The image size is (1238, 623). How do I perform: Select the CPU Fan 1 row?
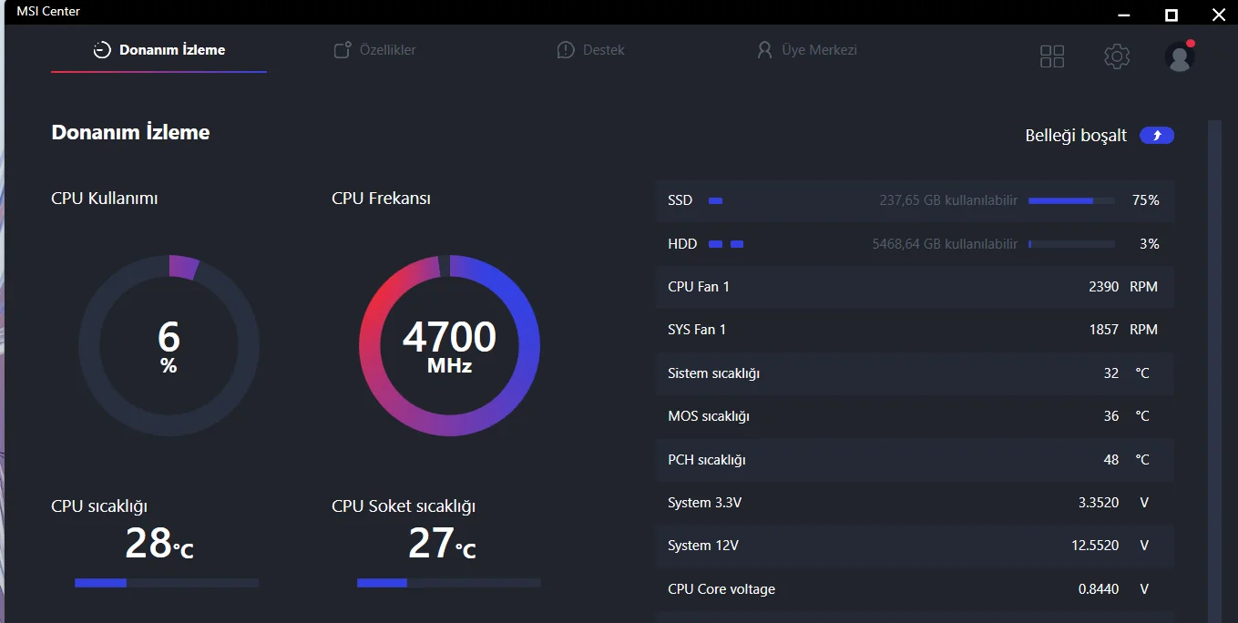coord(914,287)
